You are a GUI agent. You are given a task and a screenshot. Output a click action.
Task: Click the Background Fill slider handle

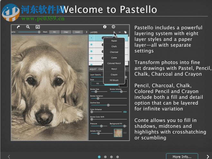124,126
